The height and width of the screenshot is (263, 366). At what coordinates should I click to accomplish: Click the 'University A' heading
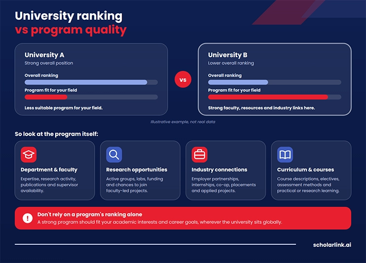tap(44, 55)
